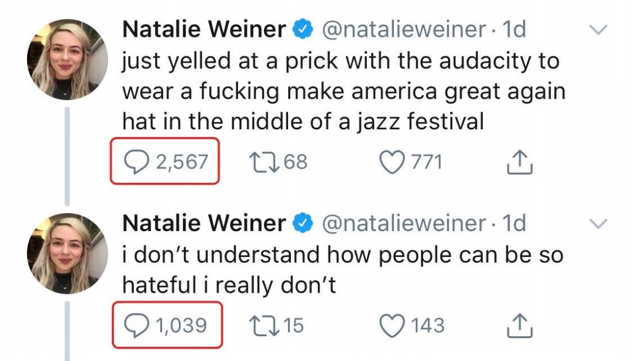
Task: Click the verified badge on first tweet
Action: [x=304, y=30]
